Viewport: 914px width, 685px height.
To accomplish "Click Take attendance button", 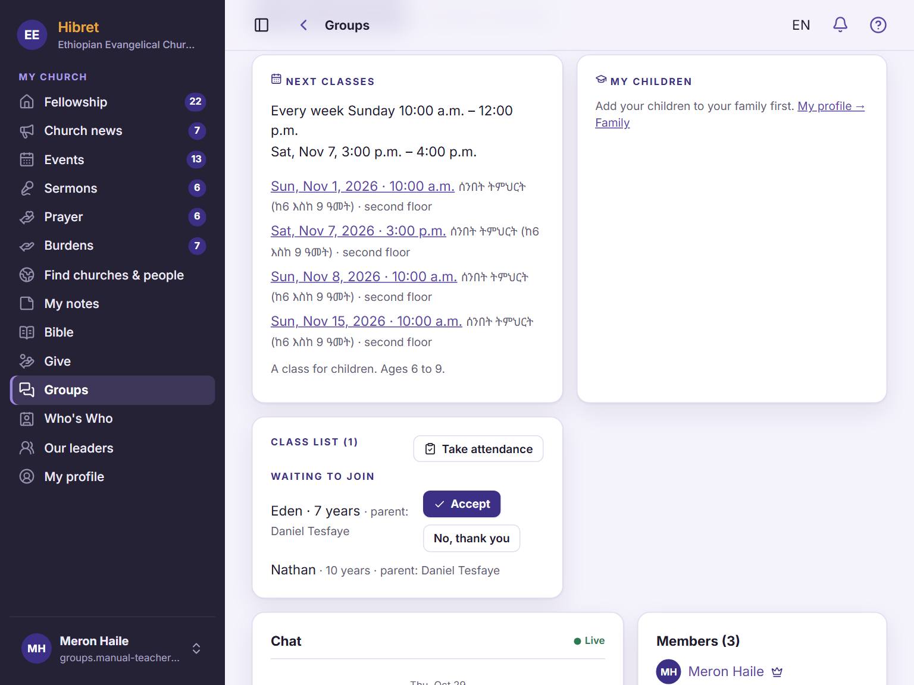I will (x=478, y=449).
